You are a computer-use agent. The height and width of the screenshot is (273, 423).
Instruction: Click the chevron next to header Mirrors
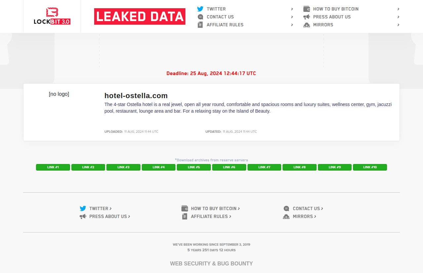coord(399,25)
